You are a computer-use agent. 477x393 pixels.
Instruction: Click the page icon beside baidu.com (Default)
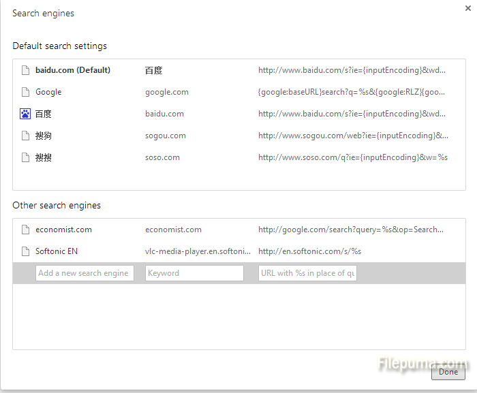(25, 70)
